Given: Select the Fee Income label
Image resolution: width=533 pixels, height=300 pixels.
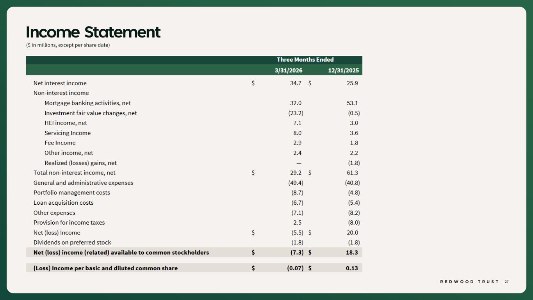Looking at the screenshot, I should coord(60,143).
